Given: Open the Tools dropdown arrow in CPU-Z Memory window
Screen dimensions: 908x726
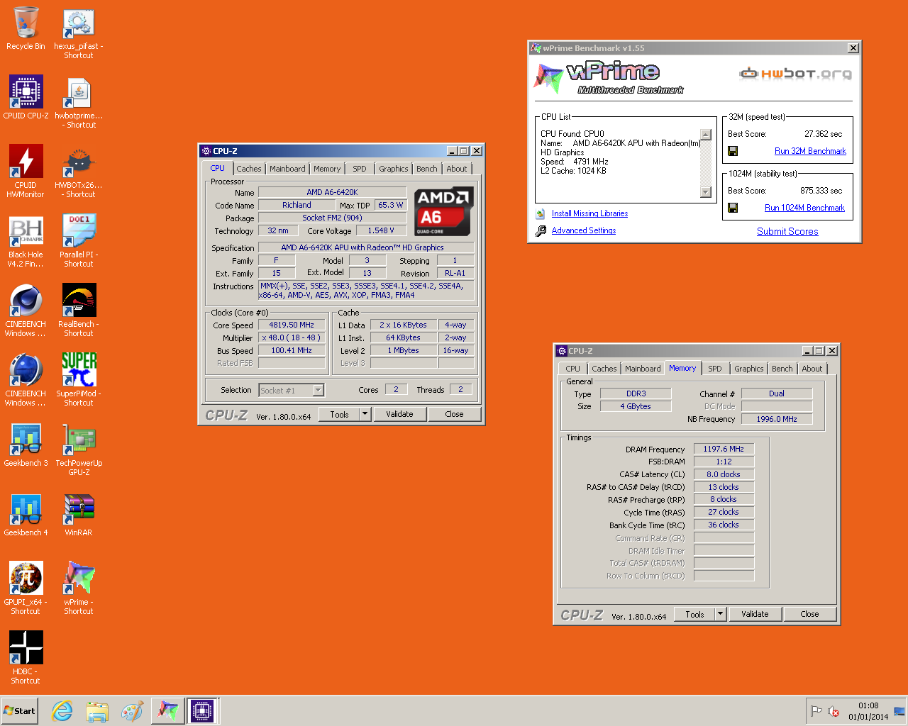Looking at the screenshot, I should pos(721,614).
